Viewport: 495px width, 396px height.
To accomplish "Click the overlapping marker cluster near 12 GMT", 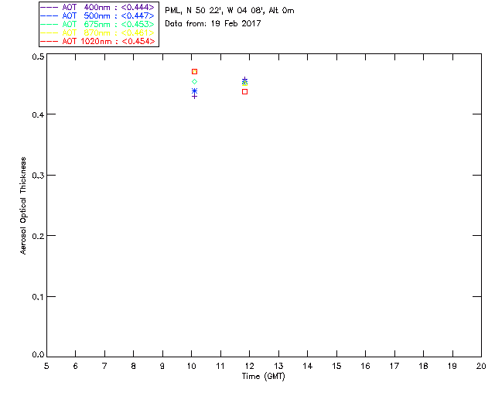I will pyautogui.click(x=244, y=81).
